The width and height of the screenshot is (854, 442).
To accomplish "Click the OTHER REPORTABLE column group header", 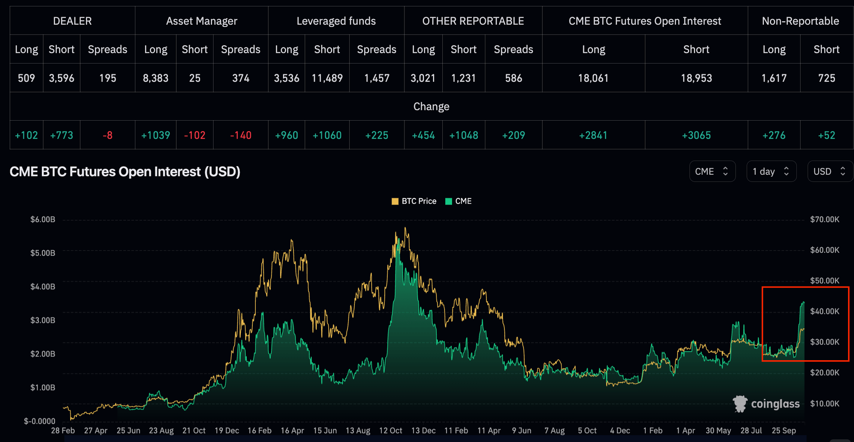I will pos(473,21).
